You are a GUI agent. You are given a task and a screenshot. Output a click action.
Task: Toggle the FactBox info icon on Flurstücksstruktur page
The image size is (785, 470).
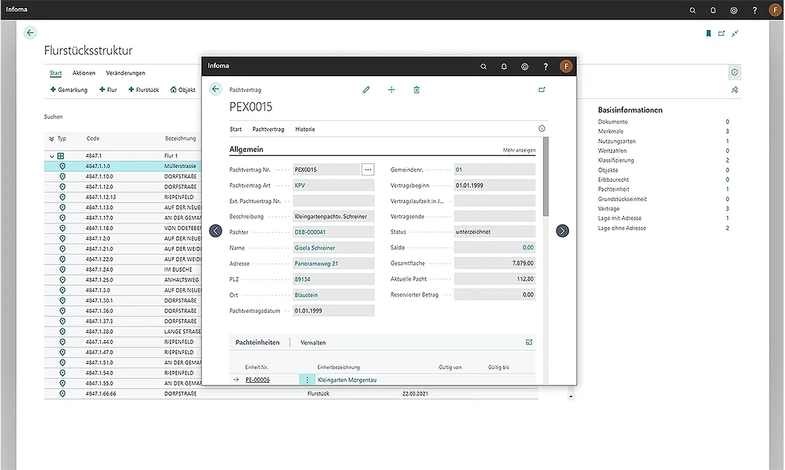point(734,73)
